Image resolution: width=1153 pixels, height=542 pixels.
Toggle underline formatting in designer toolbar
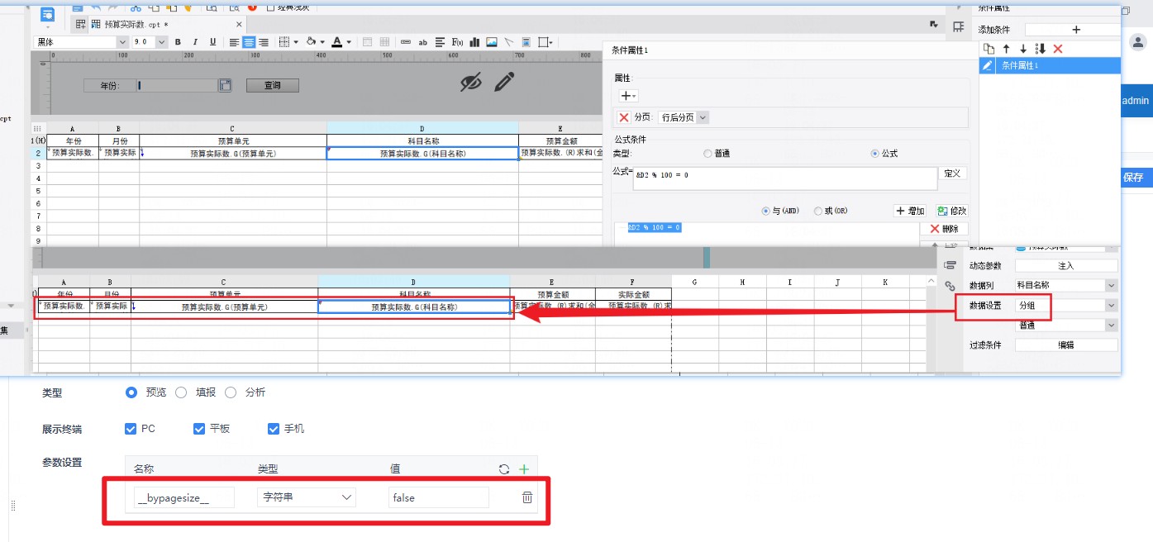tap(212, 42)
